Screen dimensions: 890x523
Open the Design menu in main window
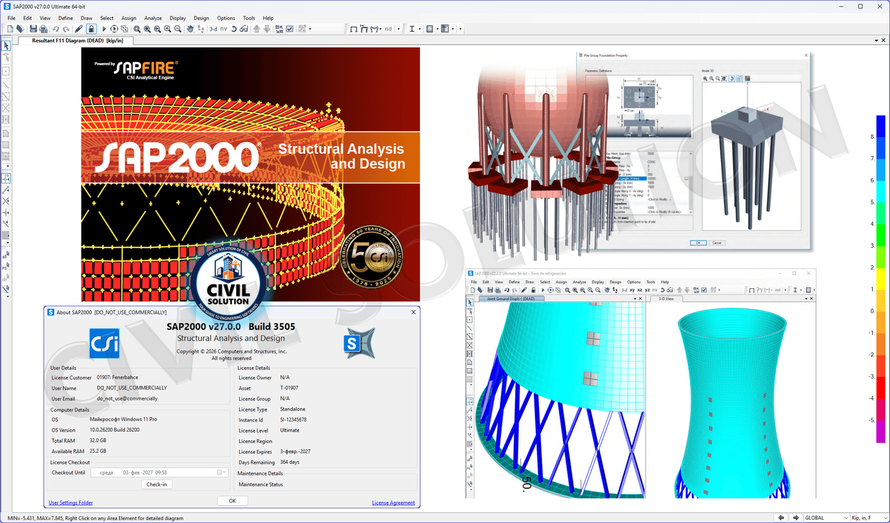click(201, 18)
